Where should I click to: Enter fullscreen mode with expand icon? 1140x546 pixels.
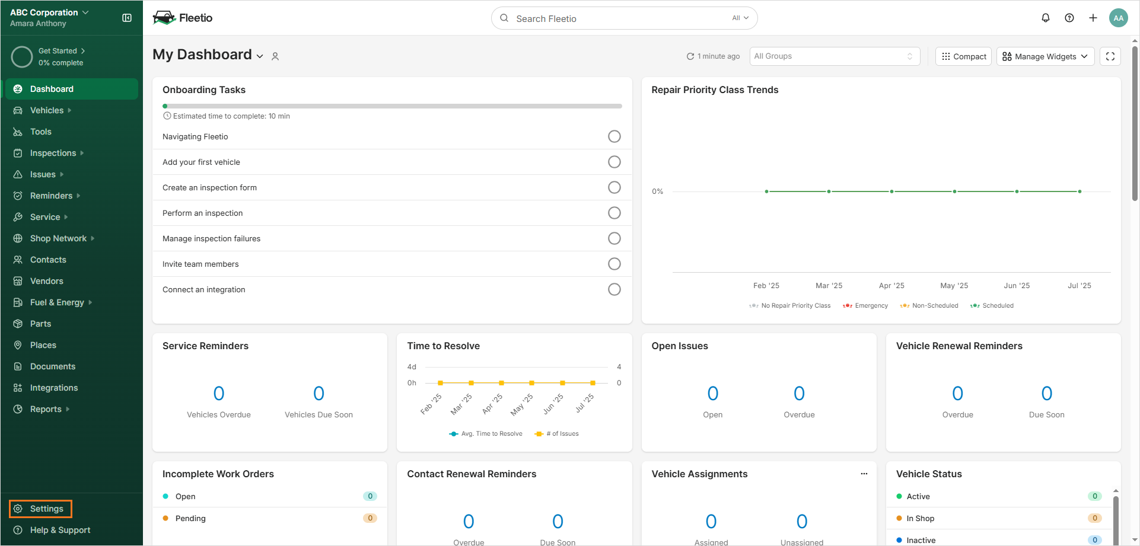point(1110,56)
